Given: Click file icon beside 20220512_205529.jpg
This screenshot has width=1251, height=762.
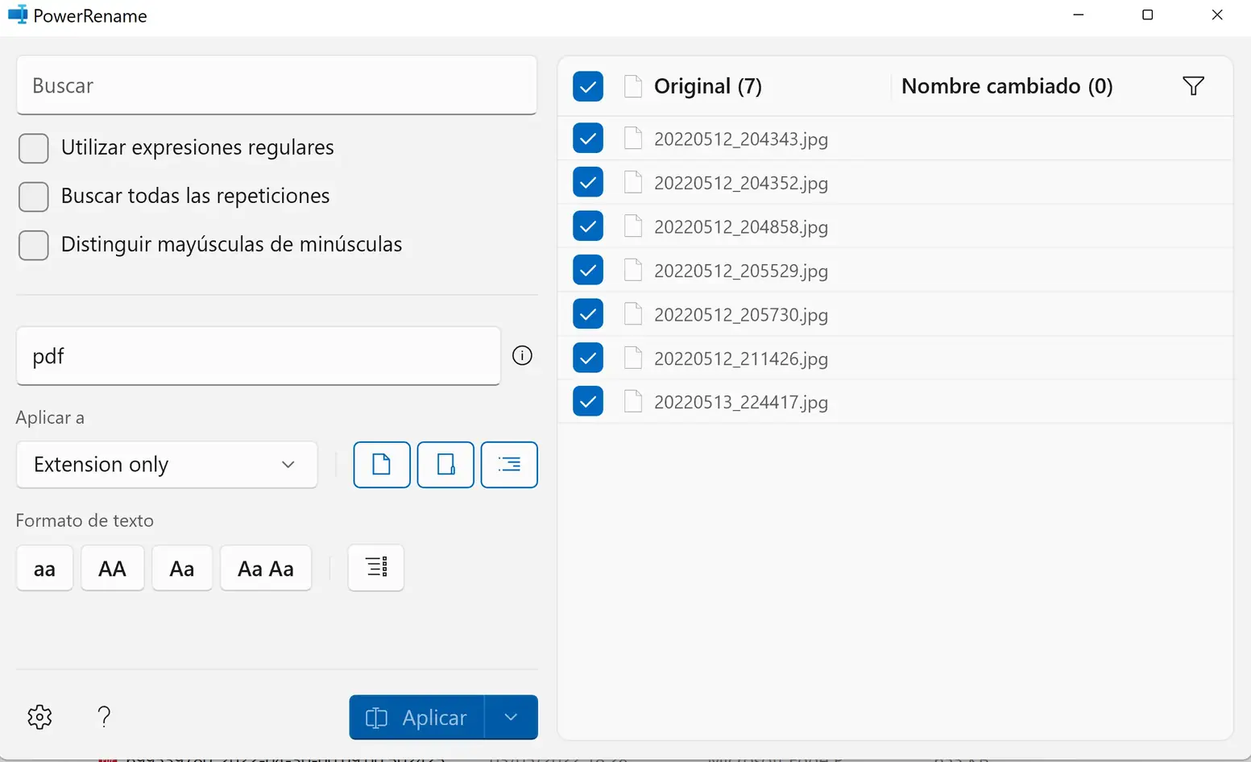Looking at the screenshot, I should (x=633, y=270).
